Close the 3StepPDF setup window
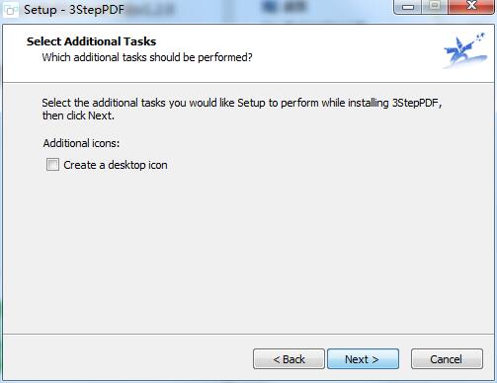The height and width of the screenshot is (383, 497). click(471, 6)
